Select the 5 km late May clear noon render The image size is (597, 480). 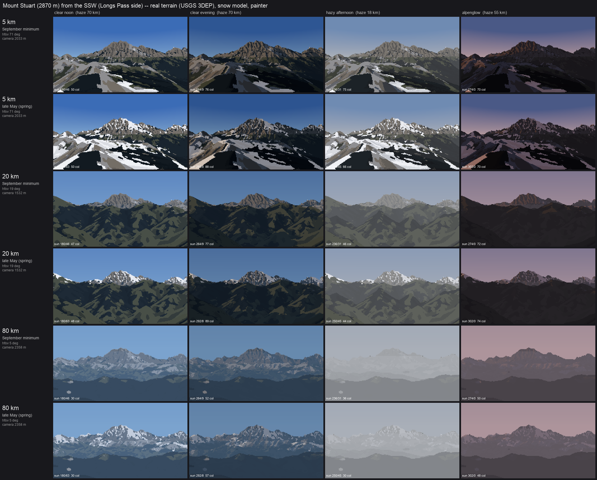tap(120, 132)
